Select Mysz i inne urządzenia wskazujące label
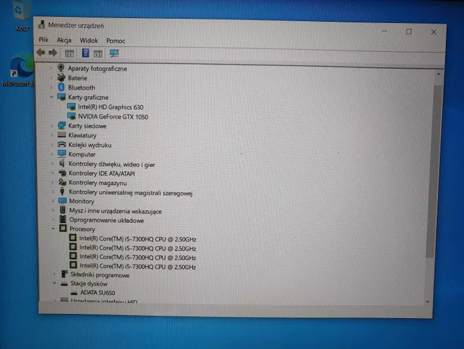The height and width of the screenshot is (349, 464). pyautogui.click(x=115, y=211)
